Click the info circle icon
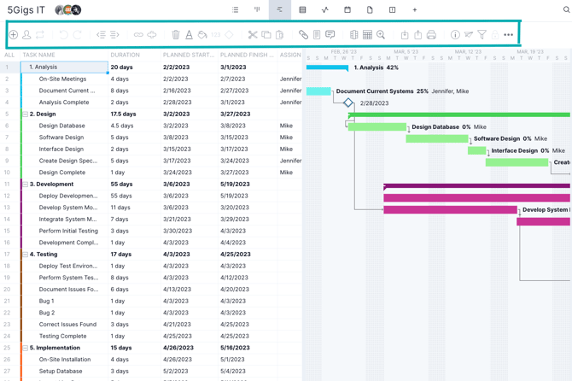Image resolution: width=572 pixels, height=381 pixels. coord(455,35)
